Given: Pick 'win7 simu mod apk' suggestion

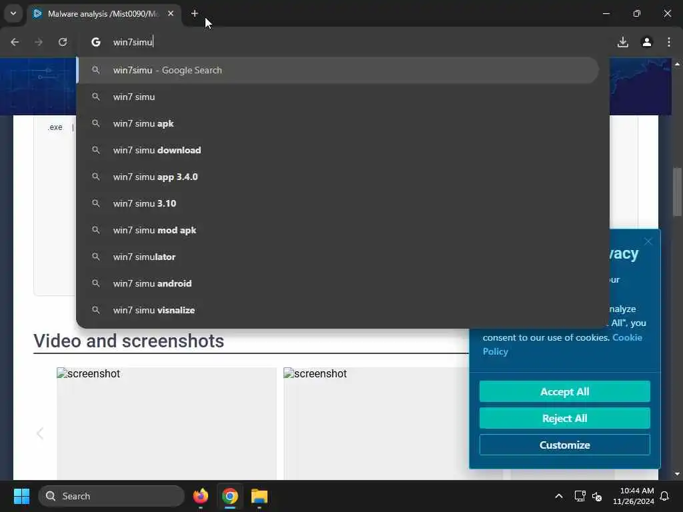Looking at the screenshot, I should pyautogui.click(x=338, y=230).
